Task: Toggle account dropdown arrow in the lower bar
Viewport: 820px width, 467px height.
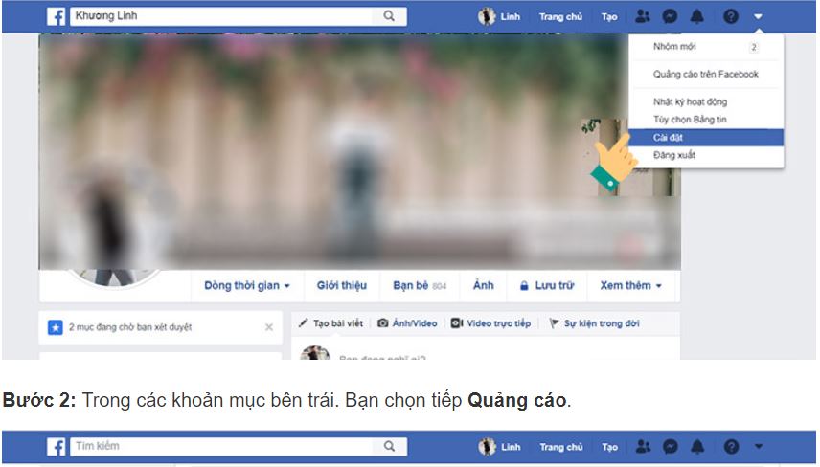Action: click(x=759, y=447)
